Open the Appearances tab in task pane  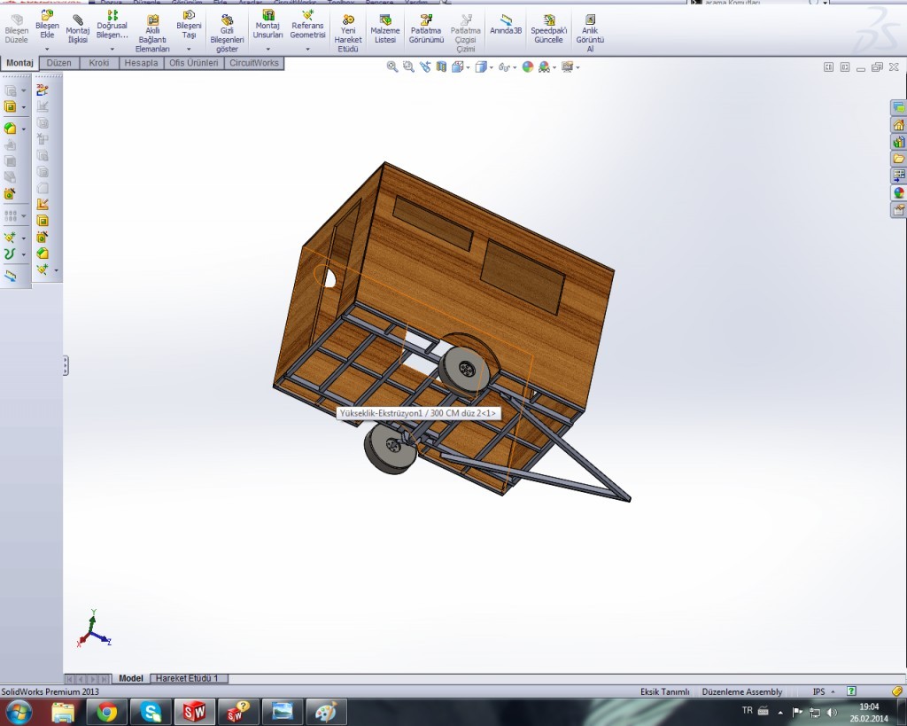(898, 192)
